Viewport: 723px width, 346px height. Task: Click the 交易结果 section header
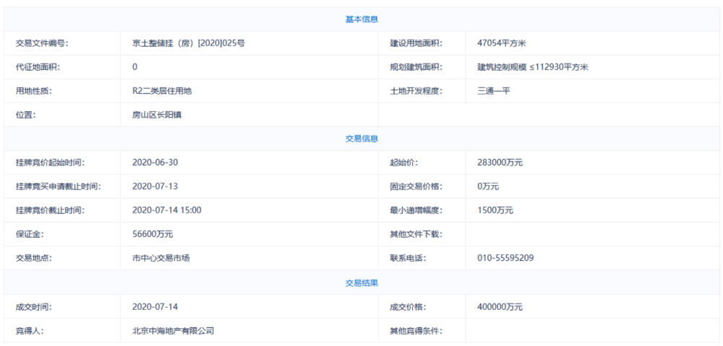coord(362,283)
